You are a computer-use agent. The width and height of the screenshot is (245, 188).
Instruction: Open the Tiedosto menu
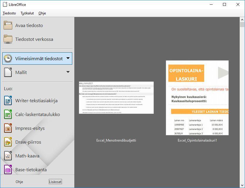[9, 13]
